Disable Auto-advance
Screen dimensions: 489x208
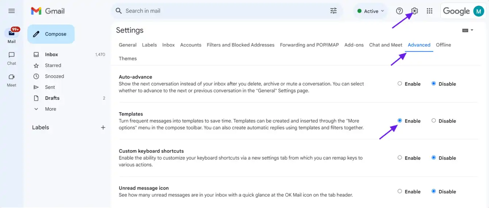pos(434,83)
